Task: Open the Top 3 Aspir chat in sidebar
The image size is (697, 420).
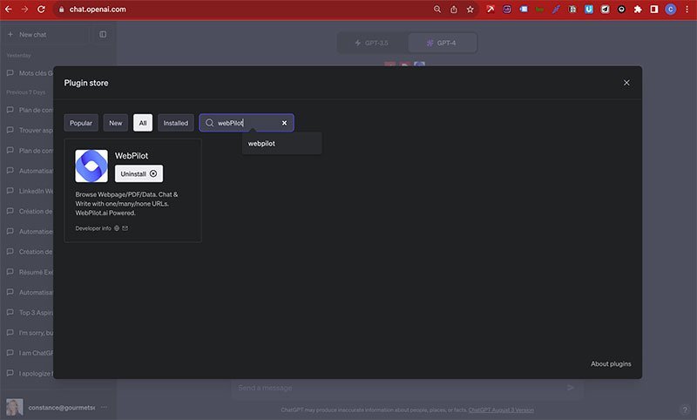Action: [x=30, y=313]
